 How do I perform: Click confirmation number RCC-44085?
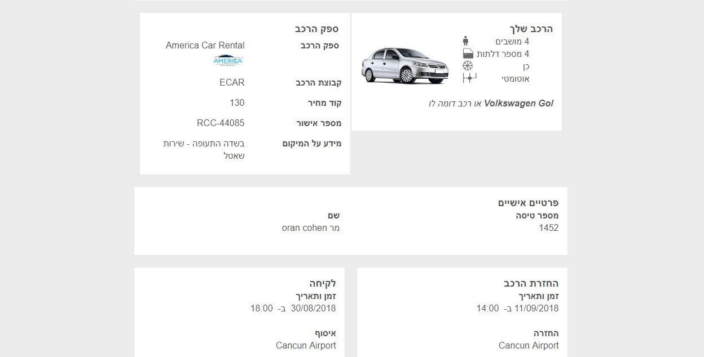(221, 123)
